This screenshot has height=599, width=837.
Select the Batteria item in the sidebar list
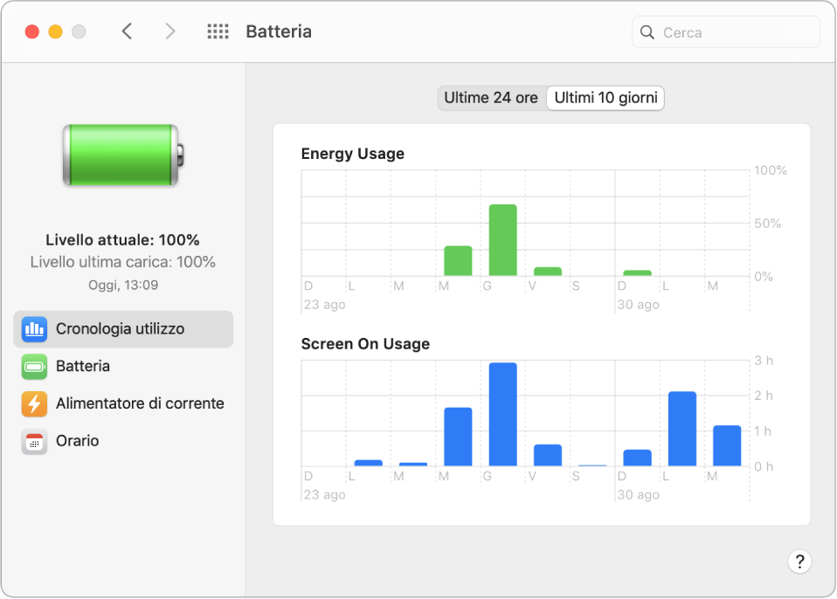[x=85, y=367]
